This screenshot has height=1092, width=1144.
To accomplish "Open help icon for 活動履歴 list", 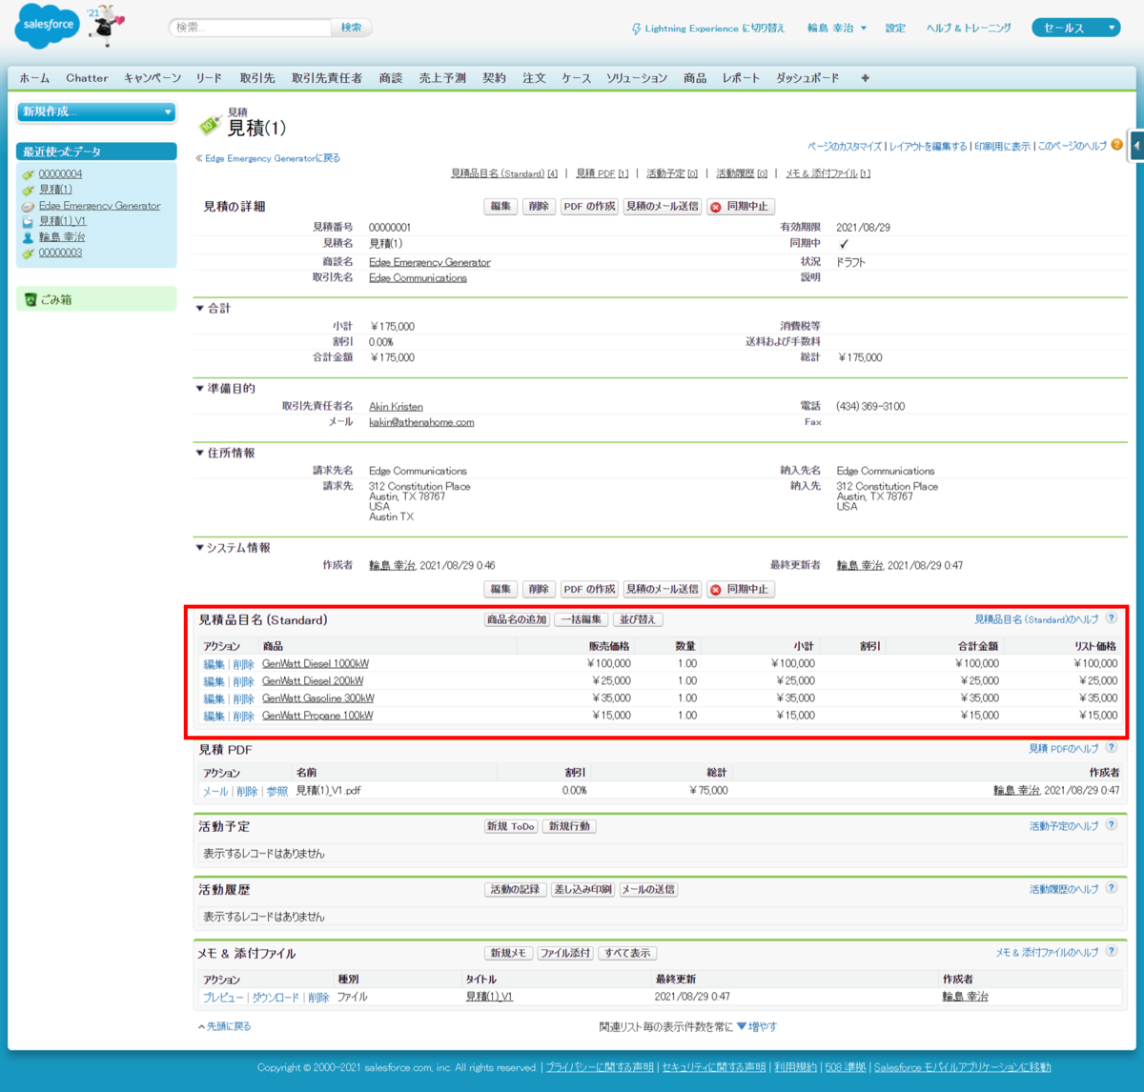I will 1111,888.
